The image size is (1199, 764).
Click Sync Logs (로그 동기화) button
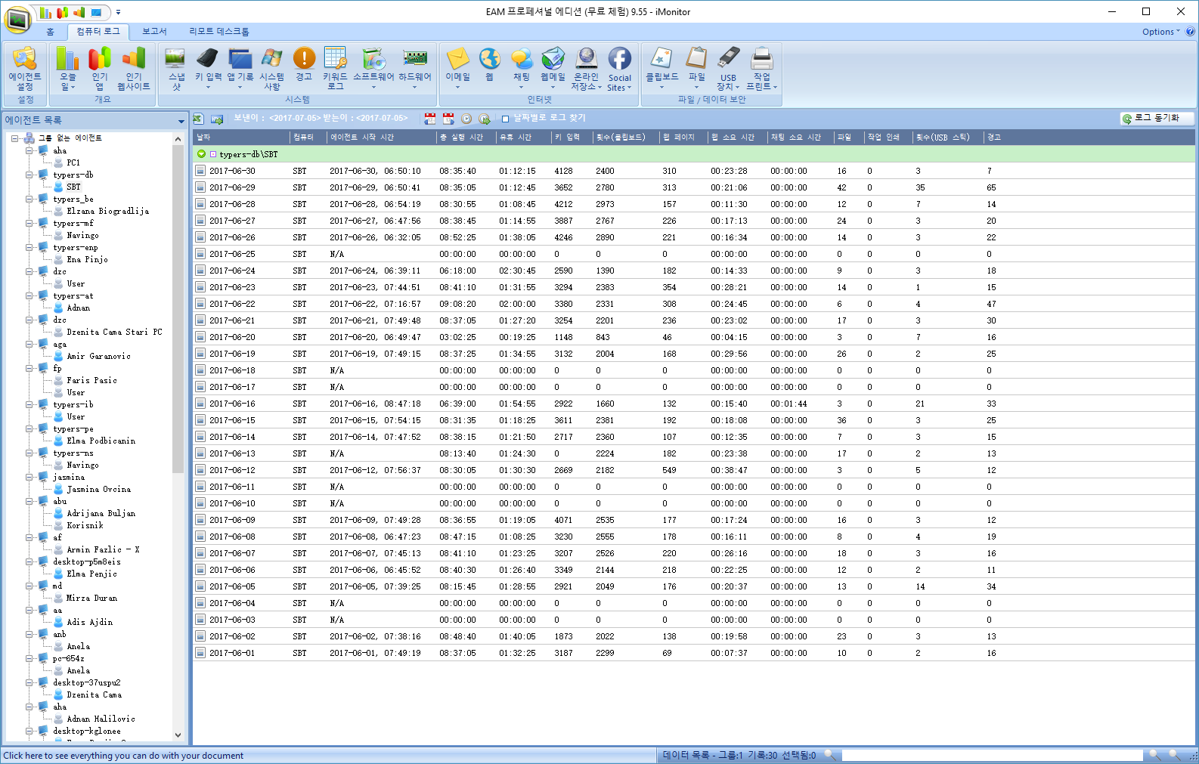(1156, 119)
